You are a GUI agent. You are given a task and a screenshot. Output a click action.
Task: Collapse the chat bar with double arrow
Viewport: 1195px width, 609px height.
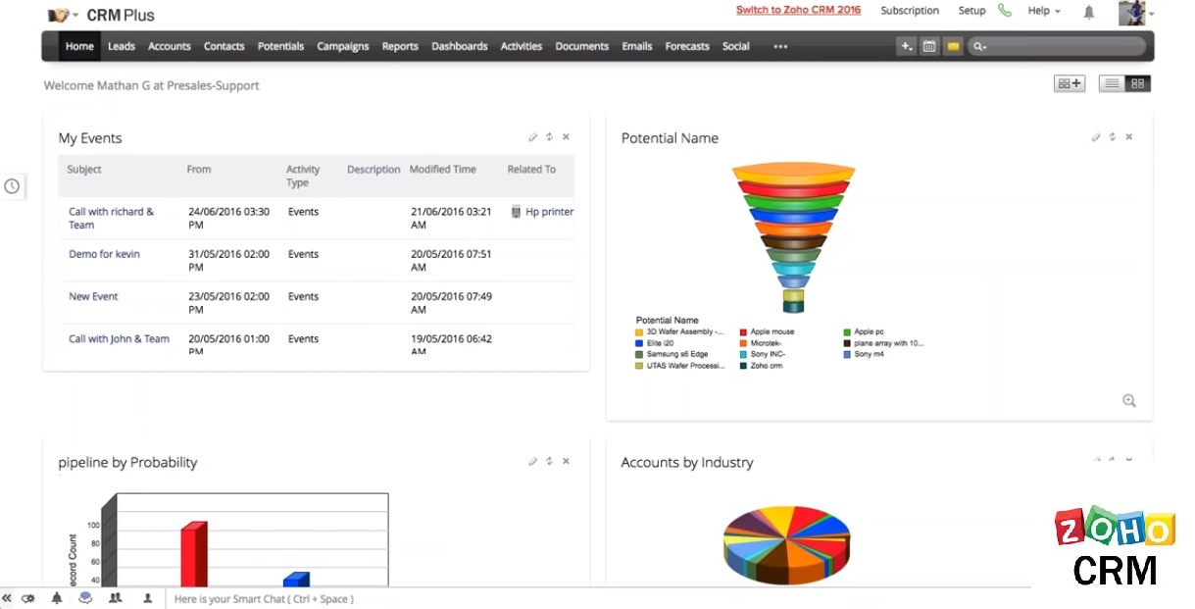point(6,598)
